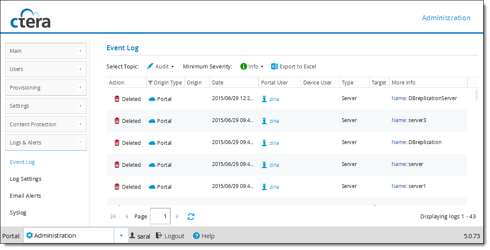Open user zina in server3 row
Viewport: 490px width, 250px height.
[x=274, y=121]
